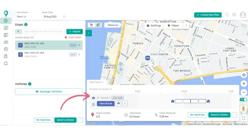Click the stop address search field

click(x=44, y=32)
